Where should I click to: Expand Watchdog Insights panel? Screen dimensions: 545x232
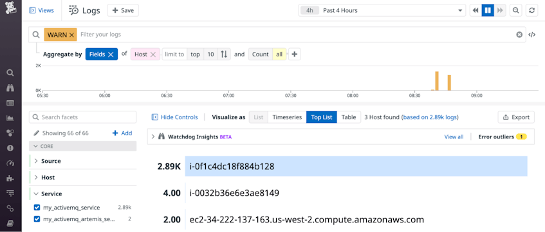point(153,137)
